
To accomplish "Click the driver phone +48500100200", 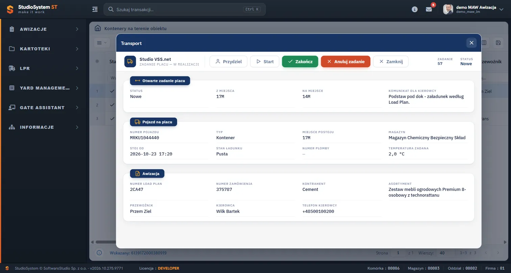I will pos(318,212).
